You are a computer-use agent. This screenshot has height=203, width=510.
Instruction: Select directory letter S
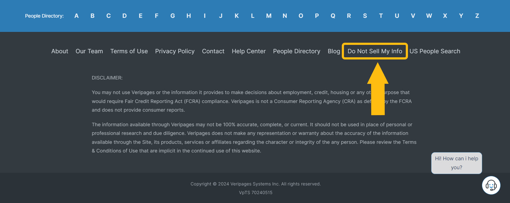pyautogui.click(x=365, y=16)
